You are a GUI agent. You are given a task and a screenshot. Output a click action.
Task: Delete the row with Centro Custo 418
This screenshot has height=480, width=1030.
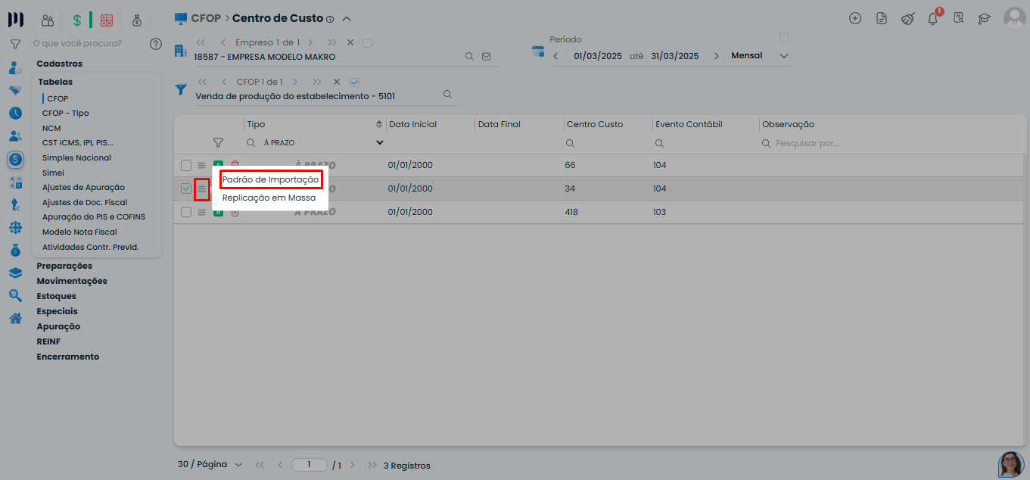tap(235, 213)
